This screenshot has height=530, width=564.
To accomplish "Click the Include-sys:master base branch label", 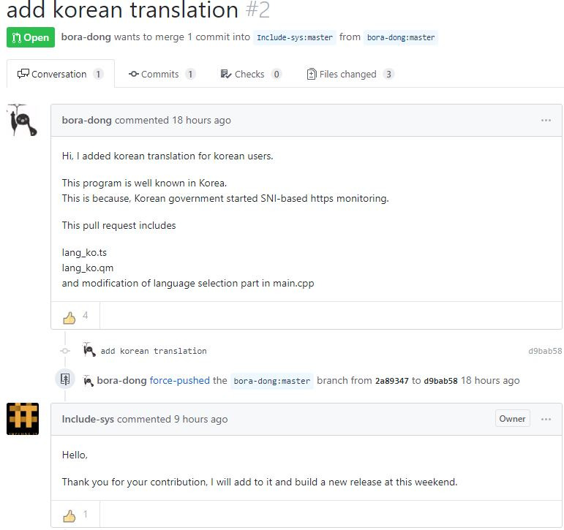I will coord(295,37).
